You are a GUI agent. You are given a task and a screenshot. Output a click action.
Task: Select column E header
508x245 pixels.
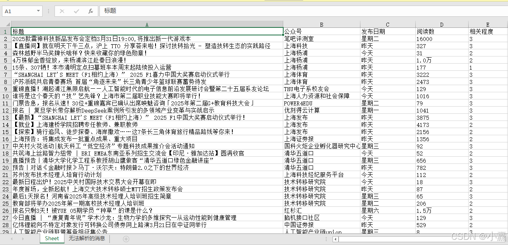488,25
